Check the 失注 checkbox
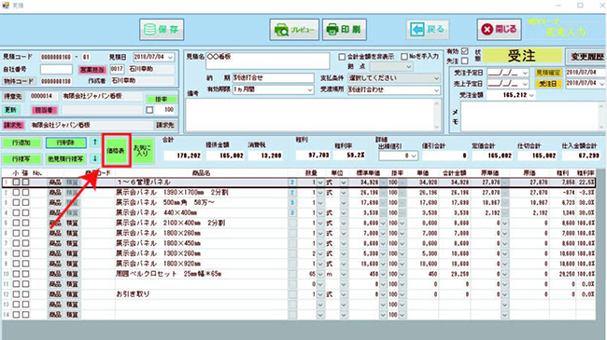The width and height of the screenshot is (607, 340). point(465,61)
